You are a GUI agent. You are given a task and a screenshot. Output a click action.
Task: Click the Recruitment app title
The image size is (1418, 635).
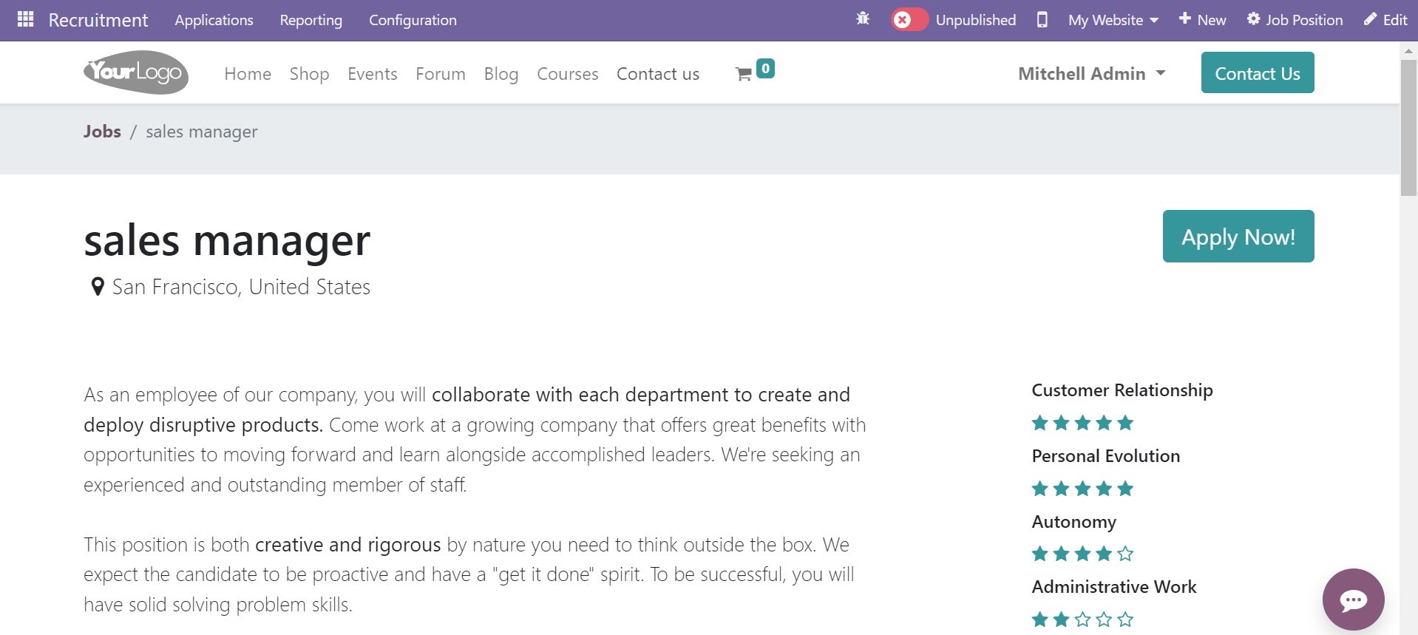[98, 20]
